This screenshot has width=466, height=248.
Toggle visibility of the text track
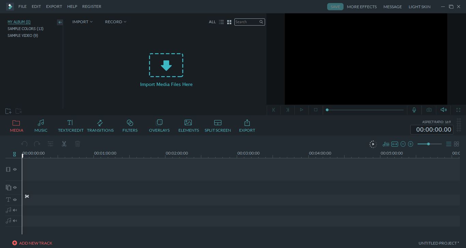pyautogui.click(x=15, y=200)
